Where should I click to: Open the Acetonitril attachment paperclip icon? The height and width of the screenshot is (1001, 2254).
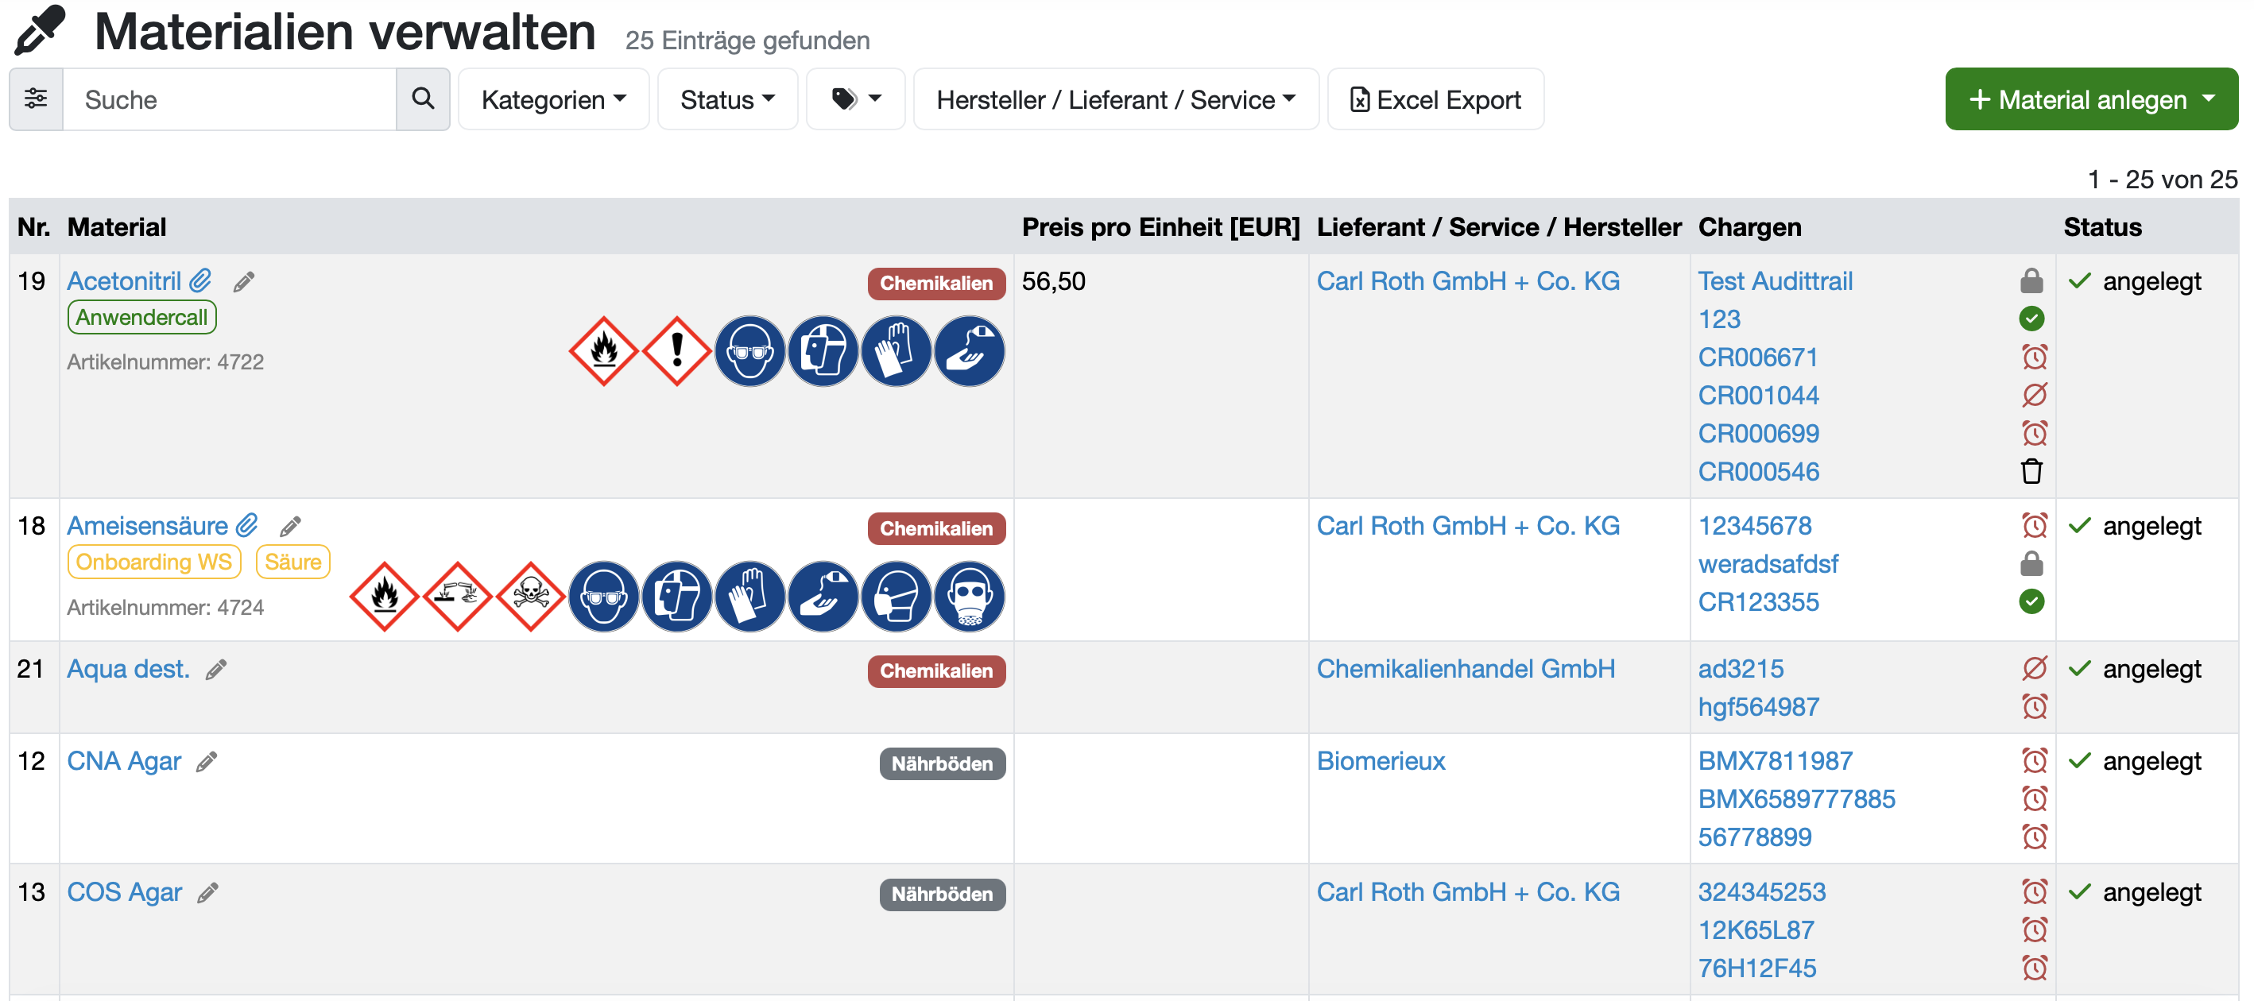(x=201, y=280)
